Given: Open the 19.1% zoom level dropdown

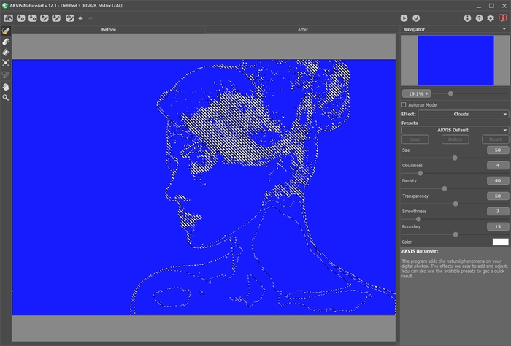Looking at the screenshot, I should point(416,94).
